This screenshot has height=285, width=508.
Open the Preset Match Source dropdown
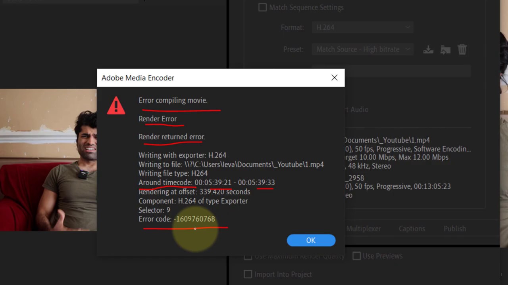pyautogui.click(x=363, y=49)
